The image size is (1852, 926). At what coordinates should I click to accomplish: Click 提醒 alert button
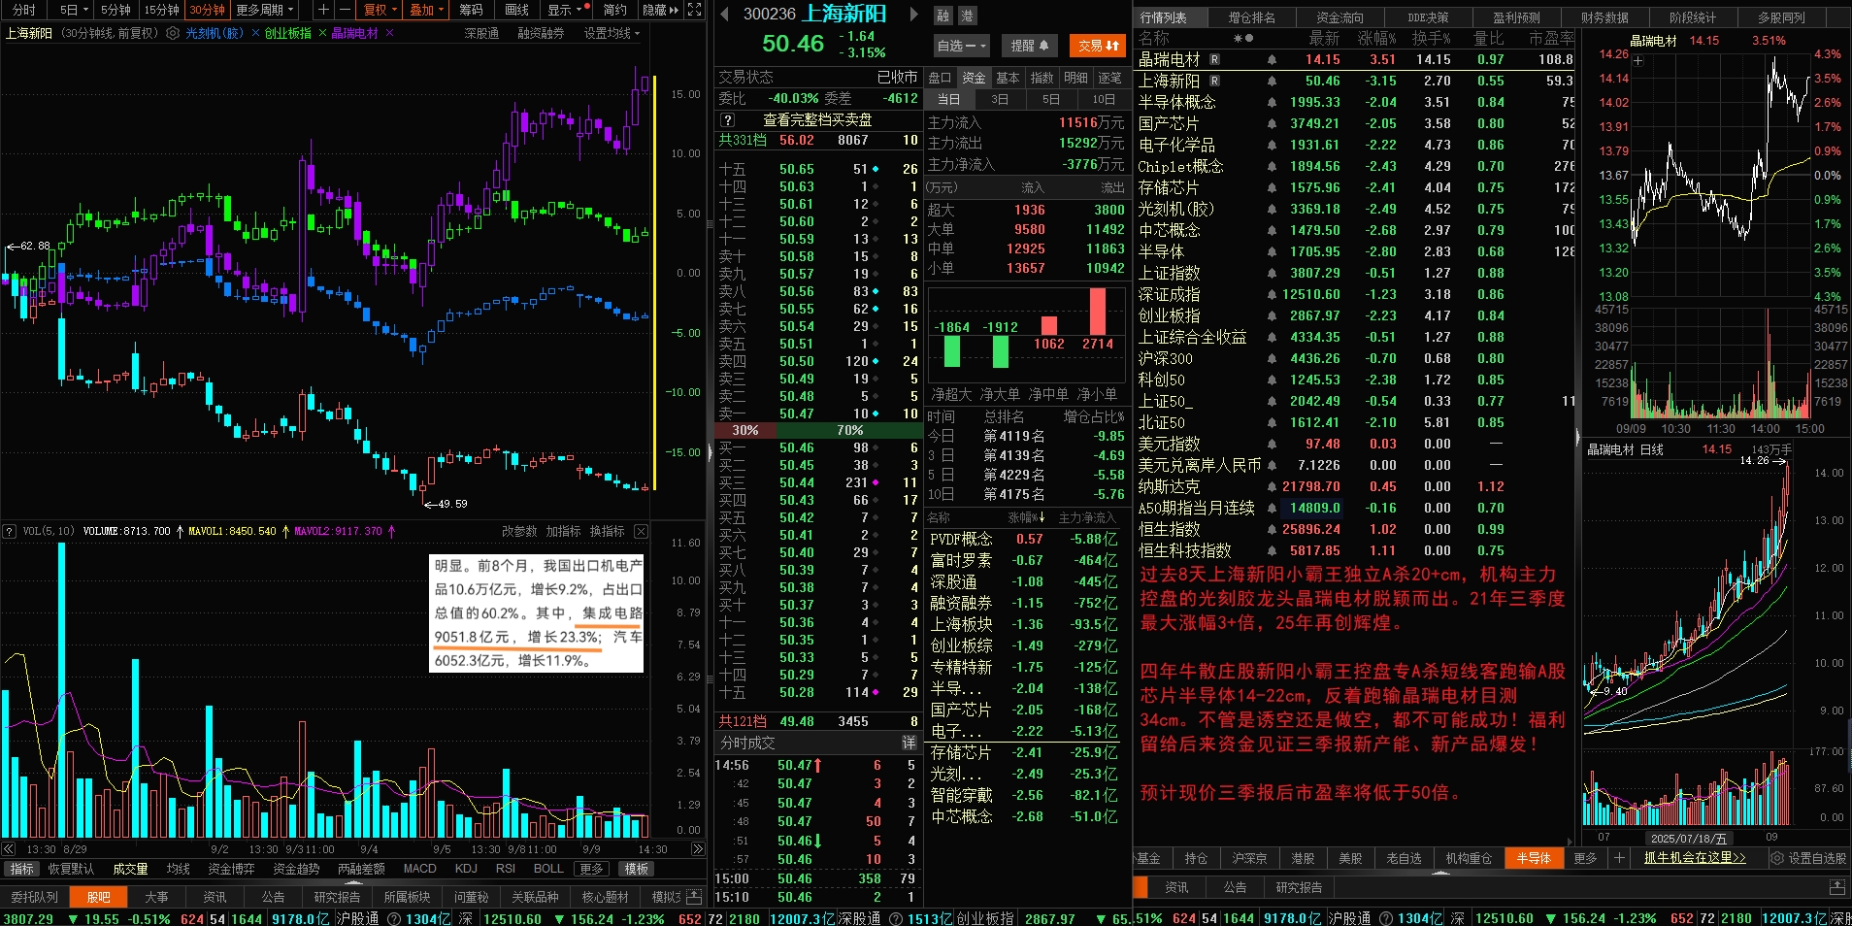[1029, 46]
